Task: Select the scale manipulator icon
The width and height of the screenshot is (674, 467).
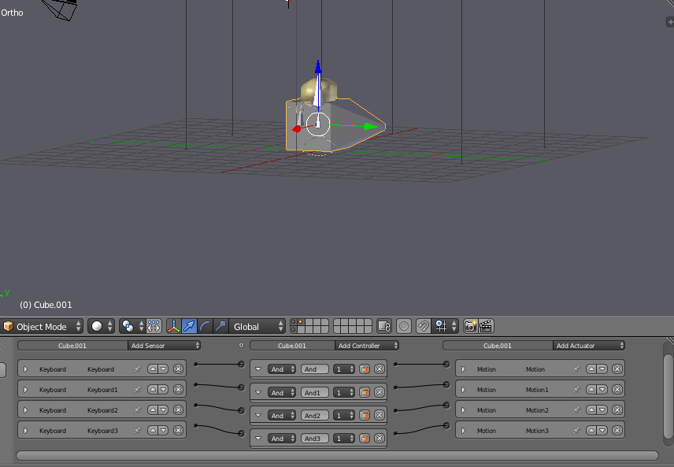Action: tap(220, 326)
